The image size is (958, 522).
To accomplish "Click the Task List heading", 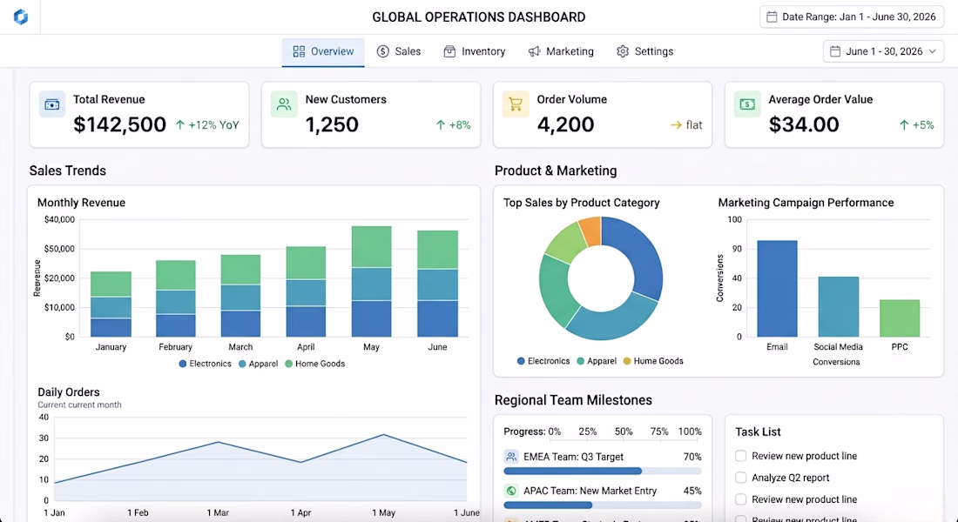I will pyautogui.click(x=758, y=432).
